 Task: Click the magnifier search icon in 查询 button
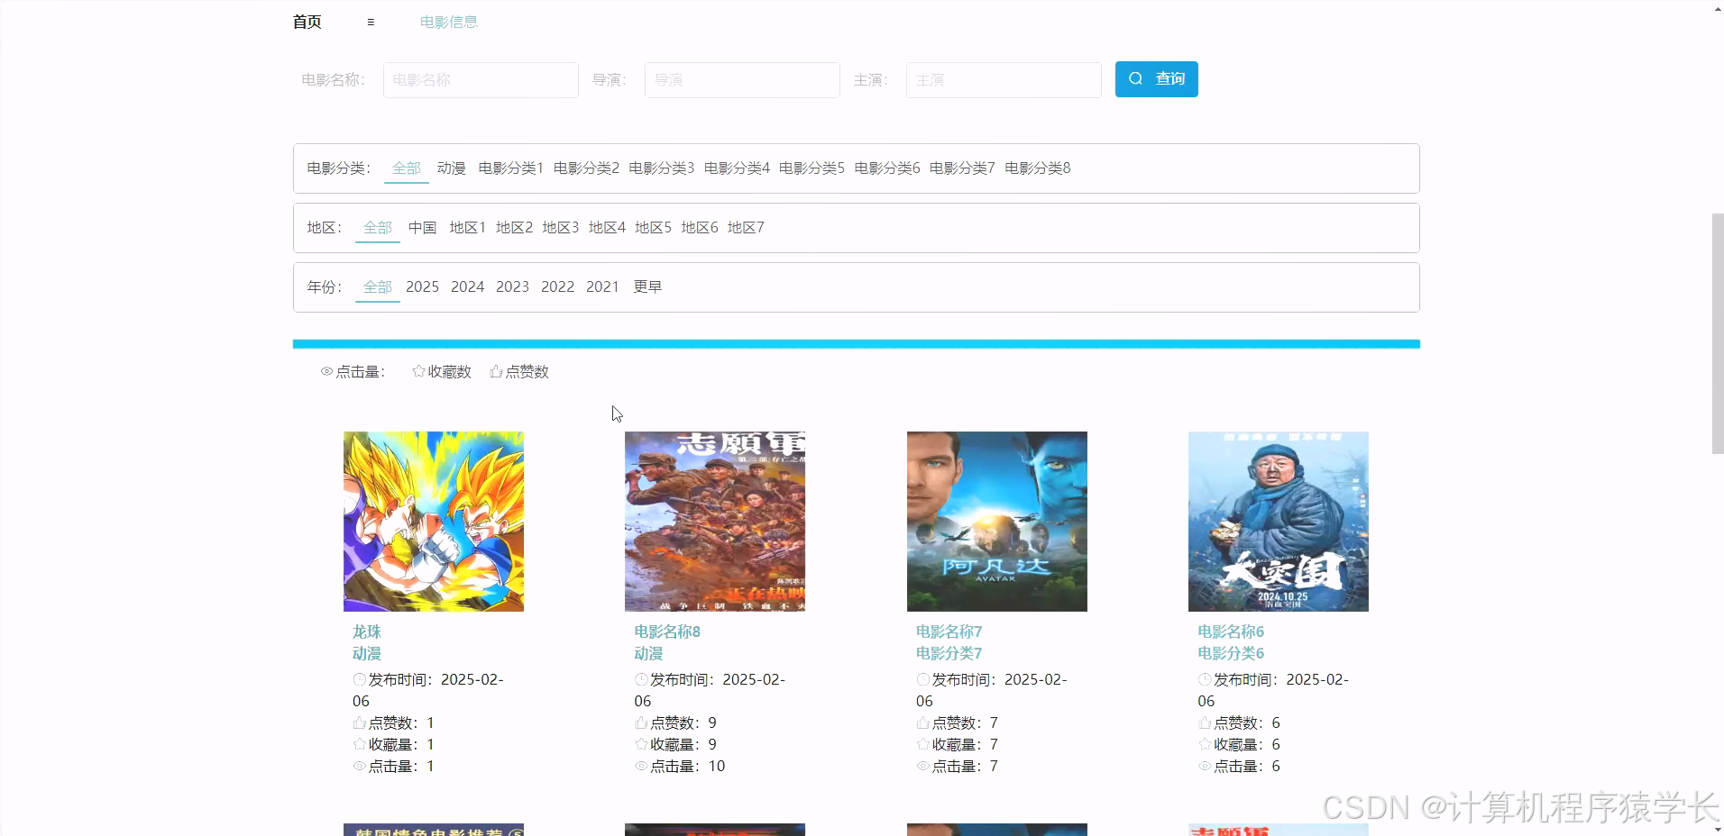pos(1136,79)
